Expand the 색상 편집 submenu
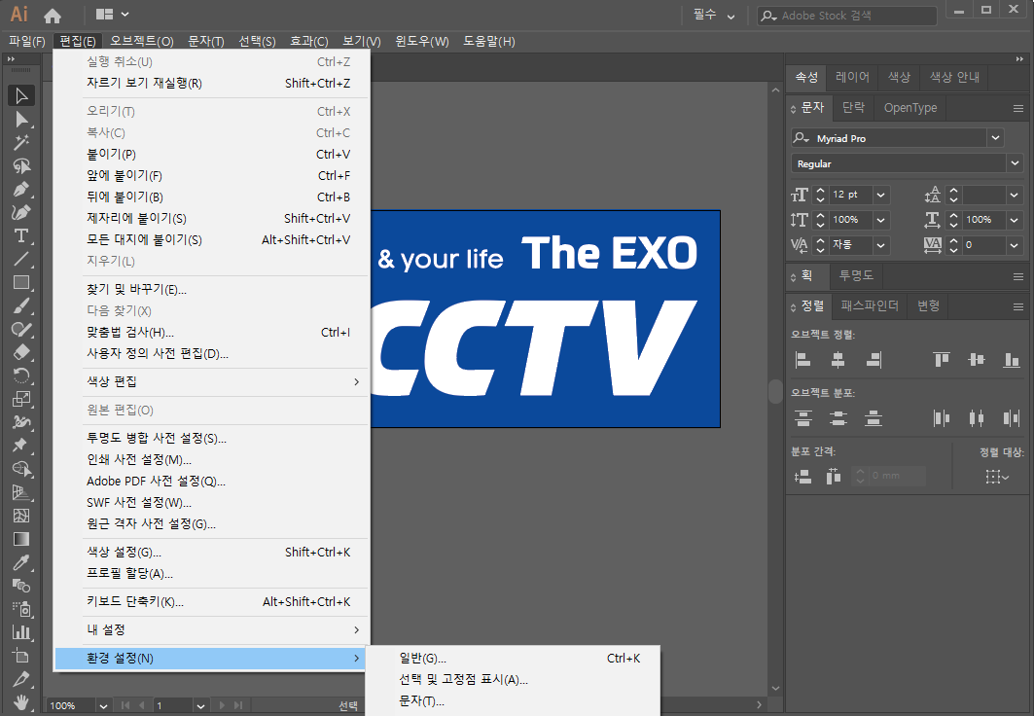The width and height of the screenshot is (1034, 716). pos(211,381)
